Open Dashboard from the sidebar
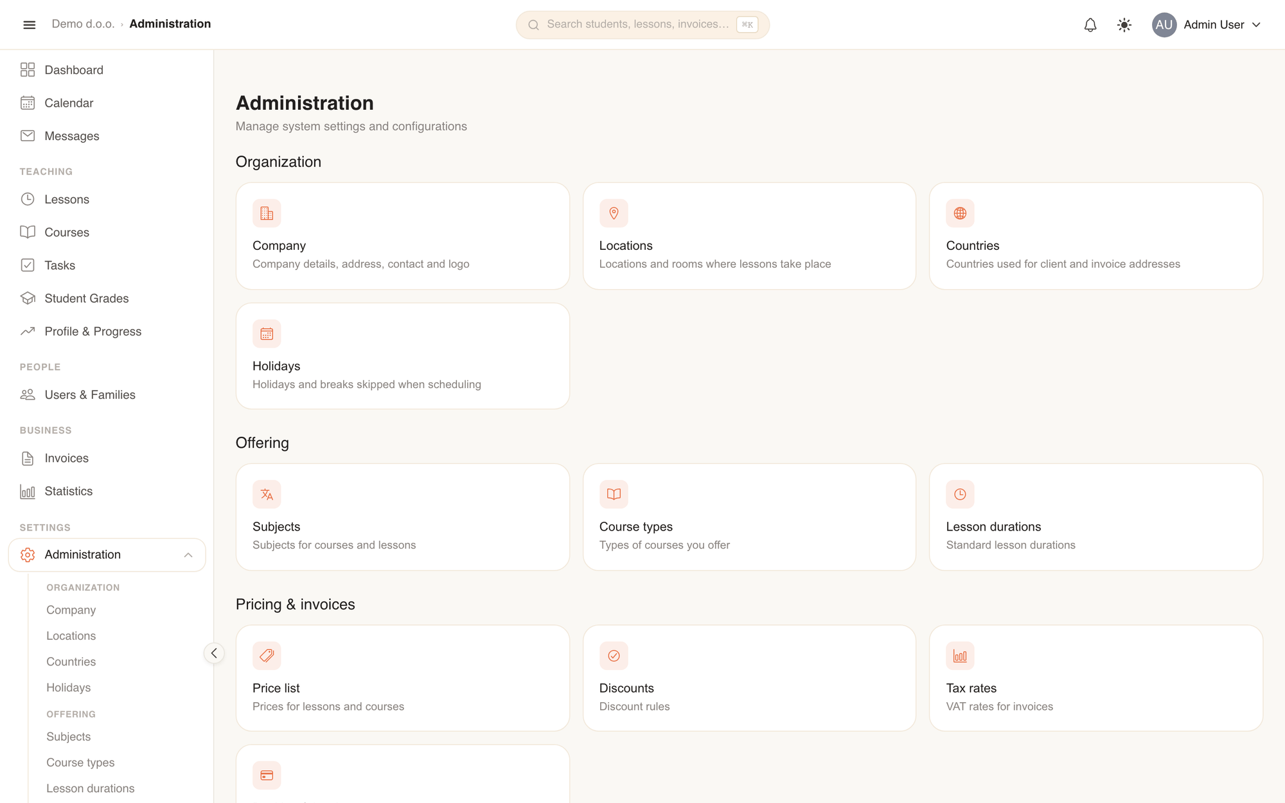The height and width of the screenshot is (803, 1285). (107, 70)
